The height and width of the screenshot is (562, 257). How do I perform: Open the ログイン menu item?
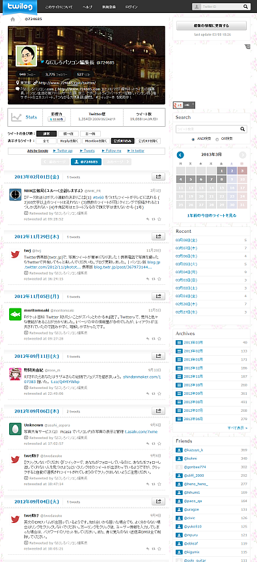point(131,7)
